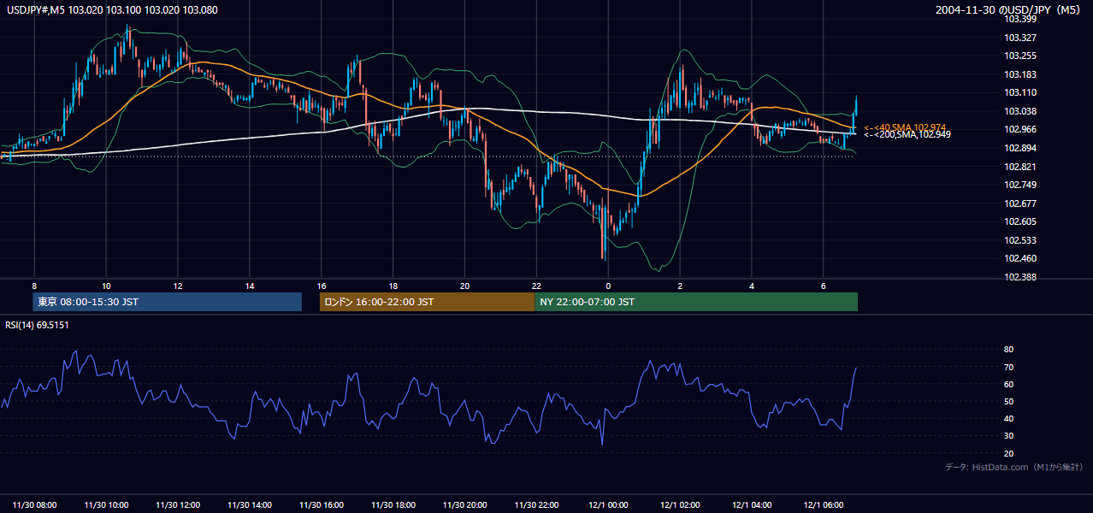This screenshot has height=513, width=1093.
Task: Click the 11/30 14:00 time axis label
Action: point(250,504)
